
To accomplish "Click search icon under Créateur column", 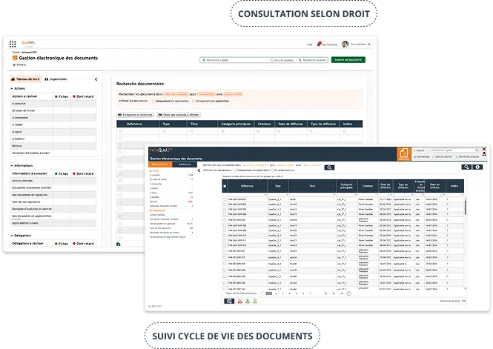I will (258, 131).
